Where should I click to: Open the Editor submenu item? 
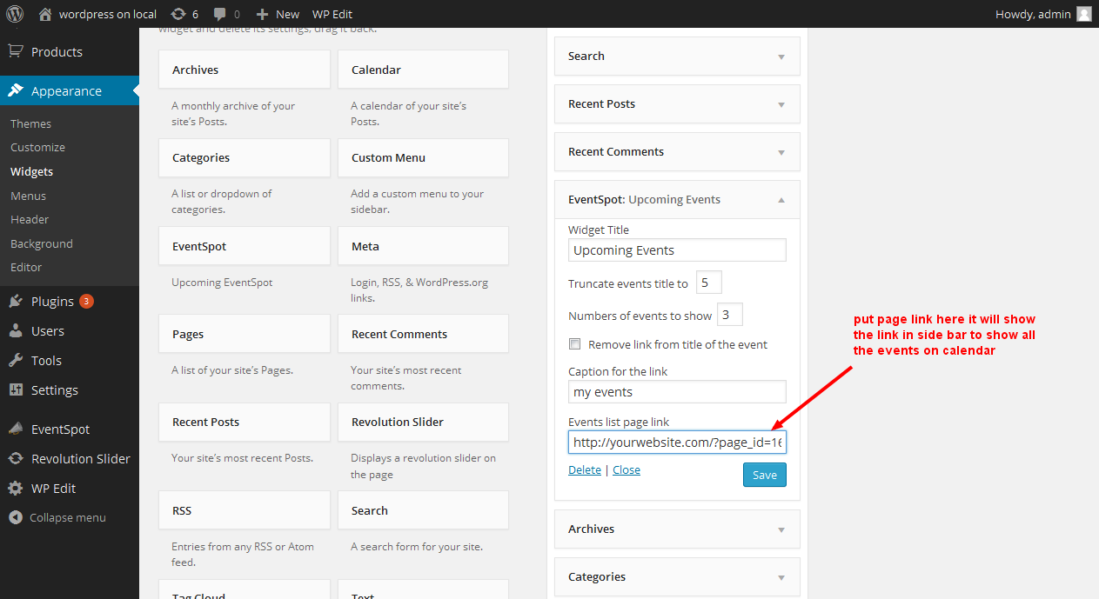coord(26,268)
